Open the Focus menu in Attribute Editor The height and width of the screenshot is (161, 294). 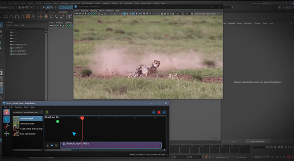click(x=240, y=23)
